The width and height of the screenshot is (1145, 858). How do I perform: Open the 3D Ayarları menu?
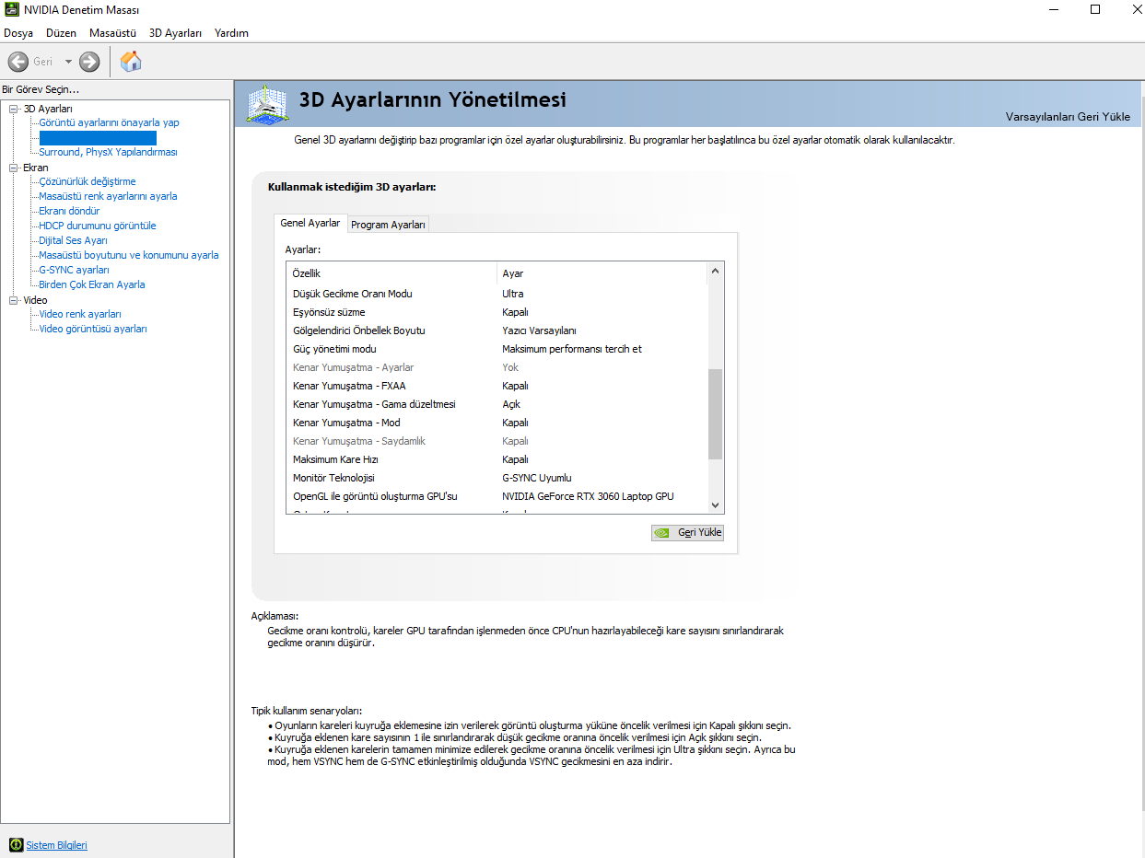[175, 32]
